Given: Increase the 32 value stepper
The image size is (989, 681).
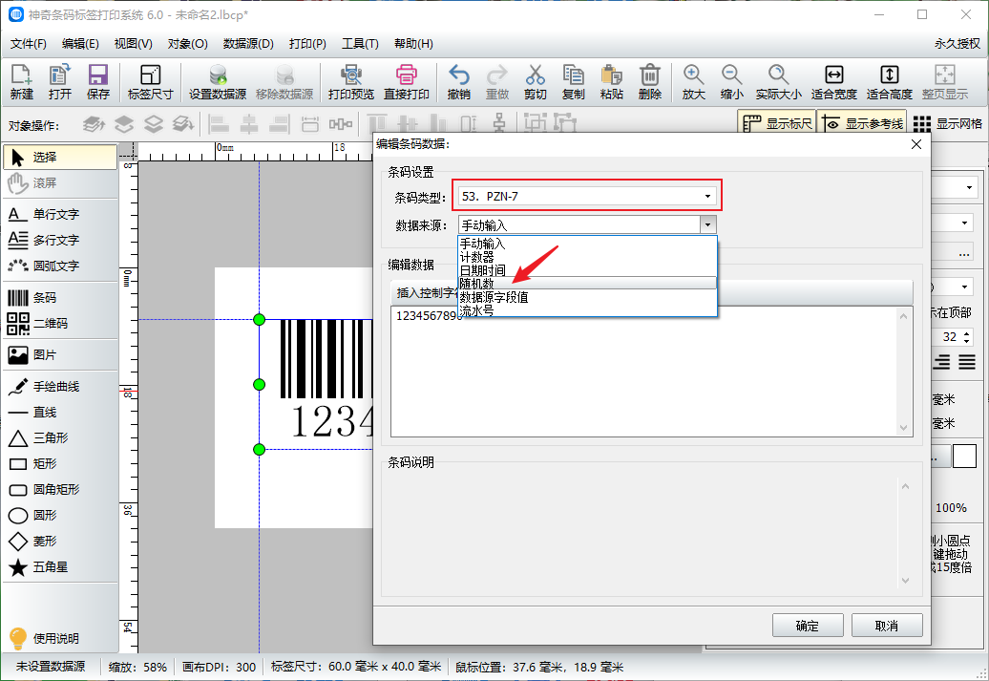Looking at the screenshot, I should [966, 332].
